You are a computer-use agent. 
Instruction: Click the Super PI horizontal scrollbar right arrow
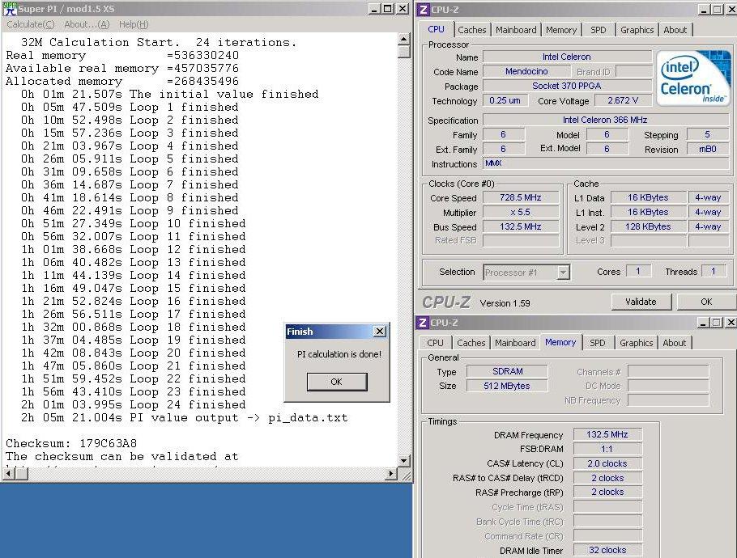pos(391,474)
